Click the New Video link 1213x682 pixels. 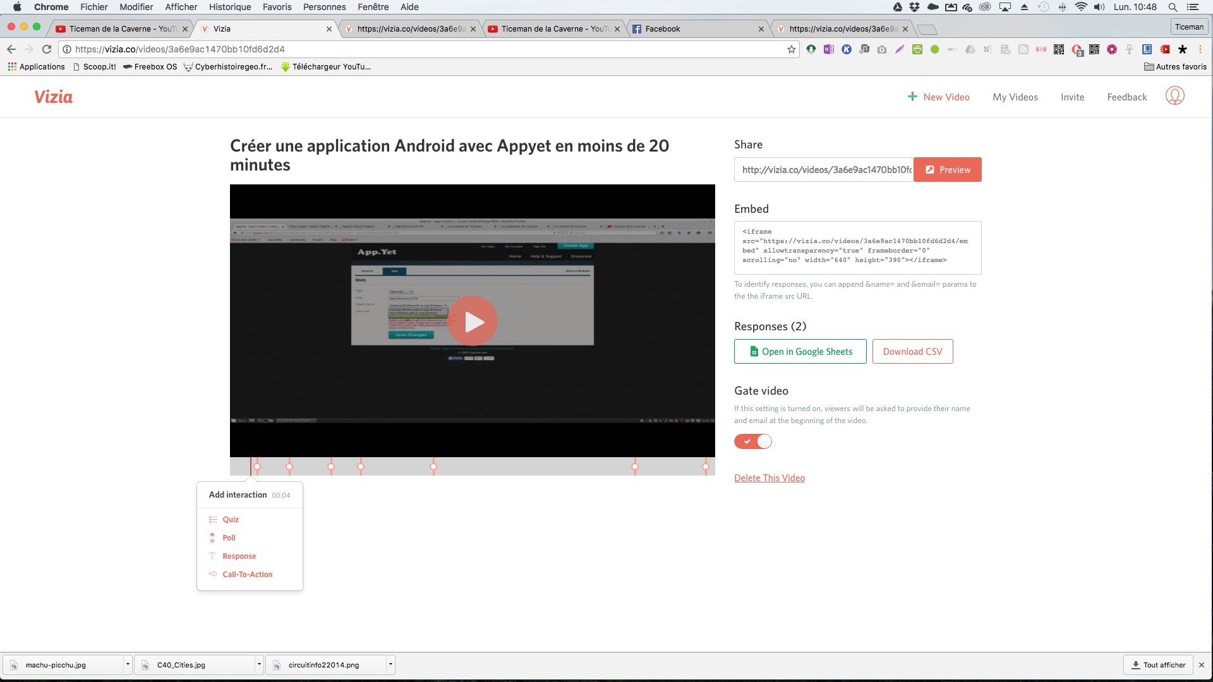coord(939,97)
